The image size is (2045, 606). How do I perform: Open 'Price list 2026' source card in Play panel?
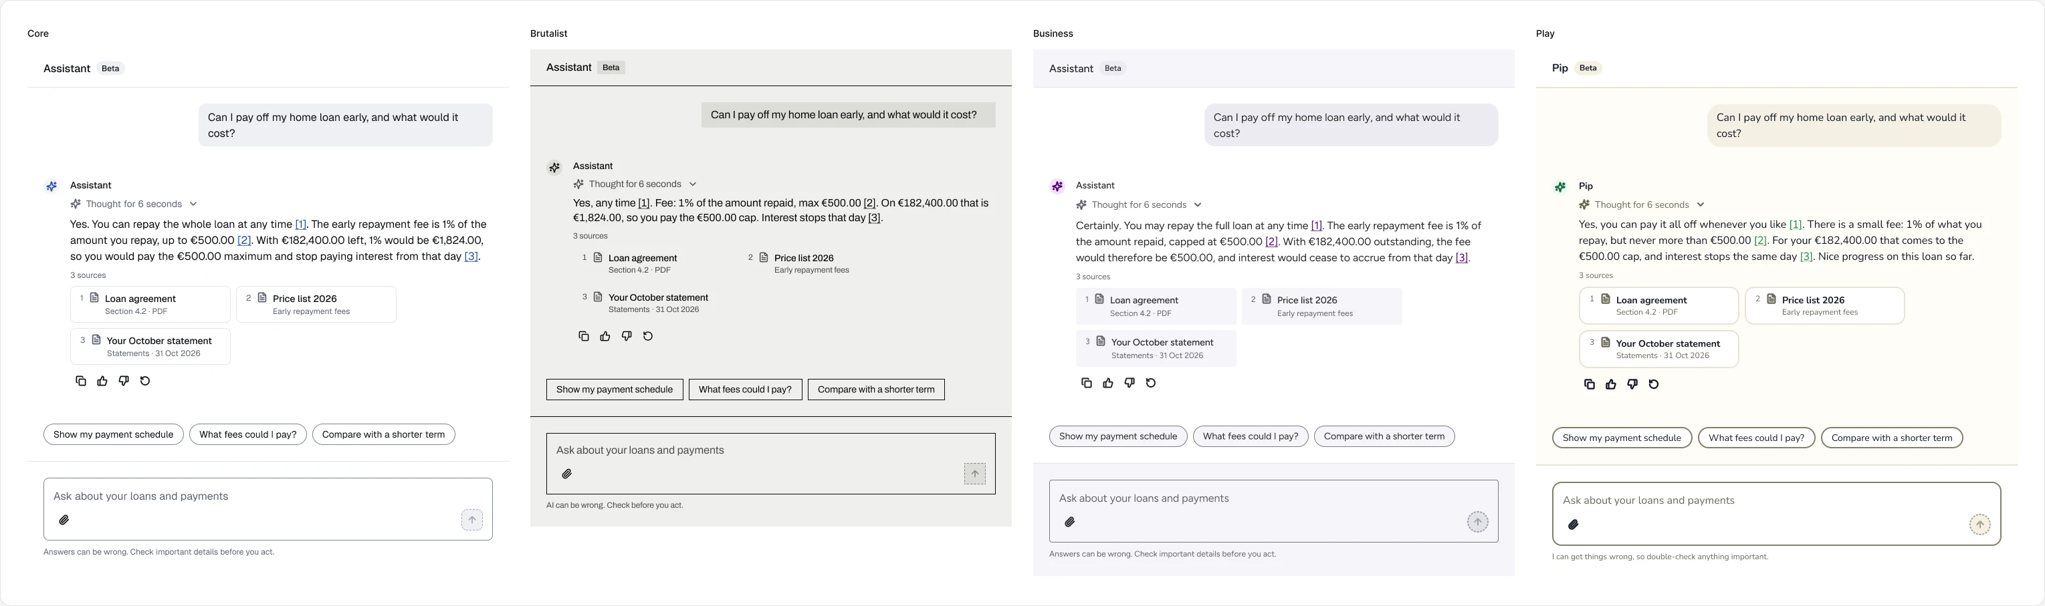1824,305
